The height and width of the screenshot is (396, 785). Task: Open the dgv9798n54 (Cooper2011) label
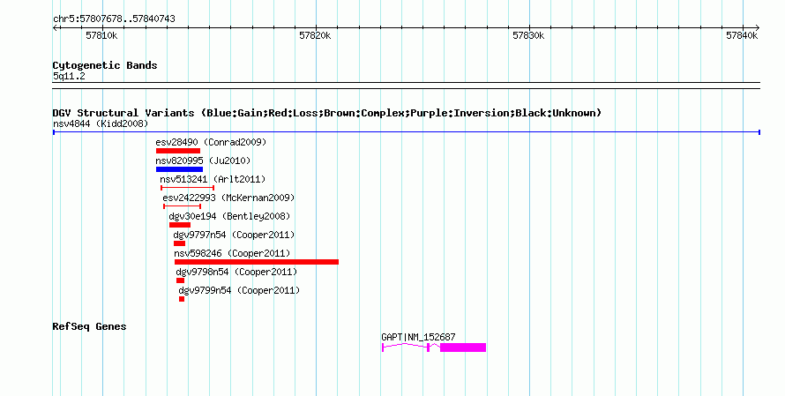coord(236,272)
